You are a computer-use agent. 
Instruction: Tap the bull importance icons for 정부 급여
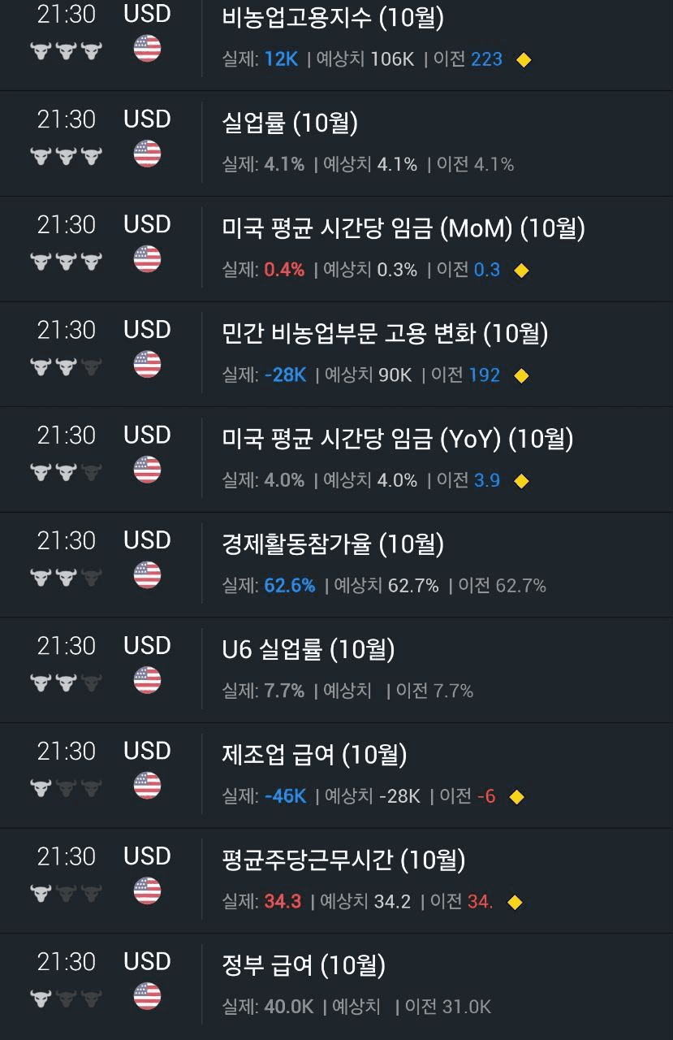pos(67,998)
